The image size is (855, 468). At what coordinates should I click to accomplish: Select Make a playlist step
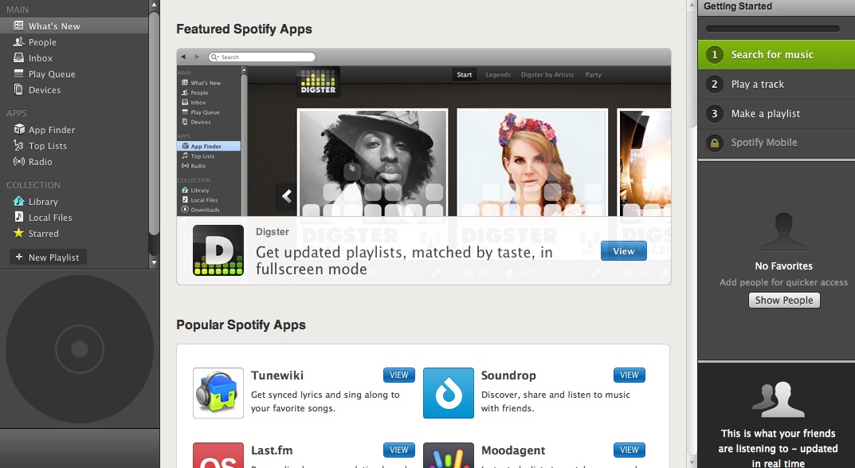click(776, 113)
